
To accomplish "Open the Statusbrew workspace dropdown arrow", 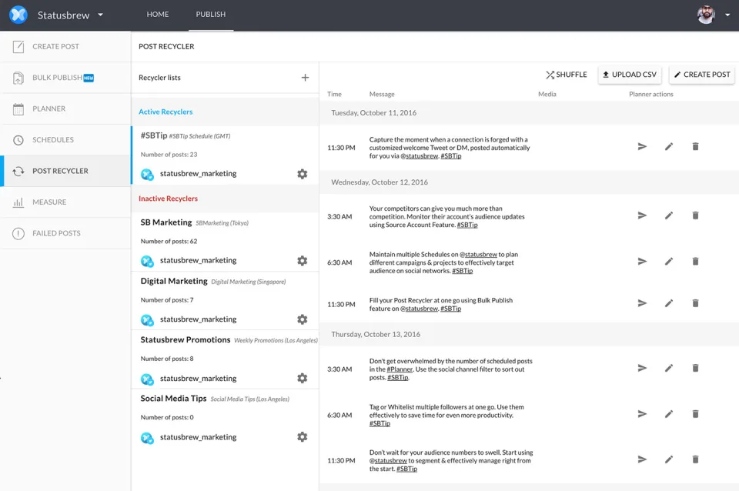I will pos(100,15).
